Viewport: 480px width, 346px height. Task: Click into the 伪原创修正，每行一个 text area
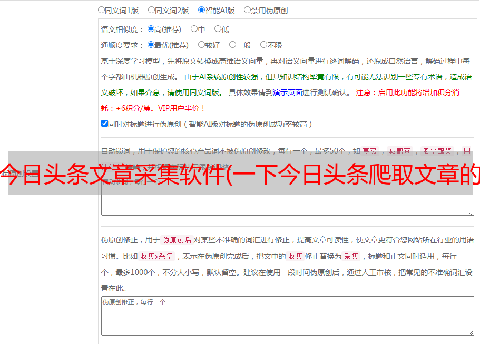pyautogui.click(x=288, y=316)
